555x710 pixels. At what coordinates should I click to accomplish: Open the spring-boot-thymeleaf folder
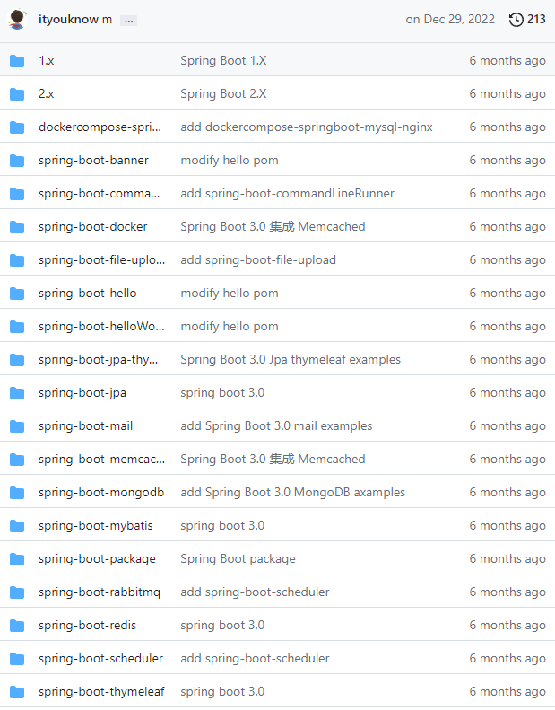coord(101,691)
